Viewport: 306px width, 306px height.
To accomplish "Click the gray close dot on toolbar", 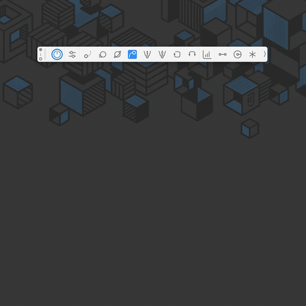I will click(x=41, y=50).
